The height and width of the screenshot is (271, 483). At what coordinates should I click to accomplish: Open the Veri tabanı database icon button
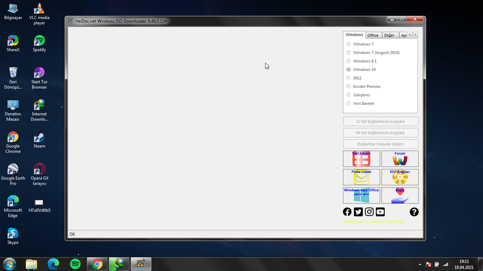361,159
